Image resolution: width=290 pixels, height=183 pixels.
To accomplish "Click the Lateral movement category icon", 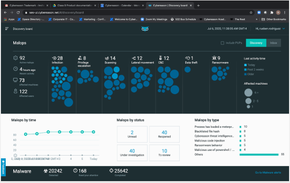I will point(134,58).
